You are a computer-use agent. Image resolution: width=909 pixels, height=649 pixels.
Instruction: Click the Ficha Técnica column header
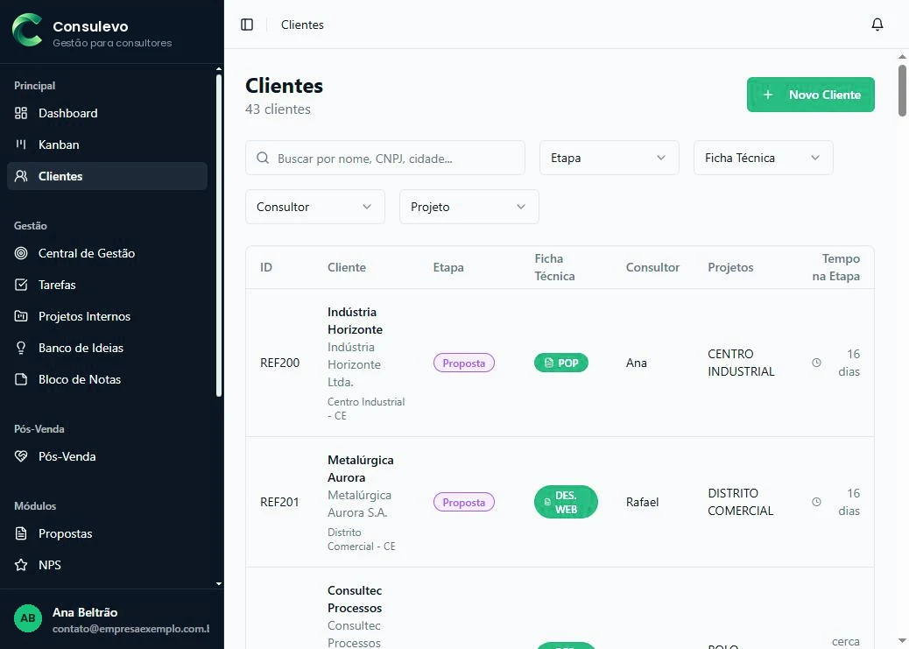tap(554, 267)
